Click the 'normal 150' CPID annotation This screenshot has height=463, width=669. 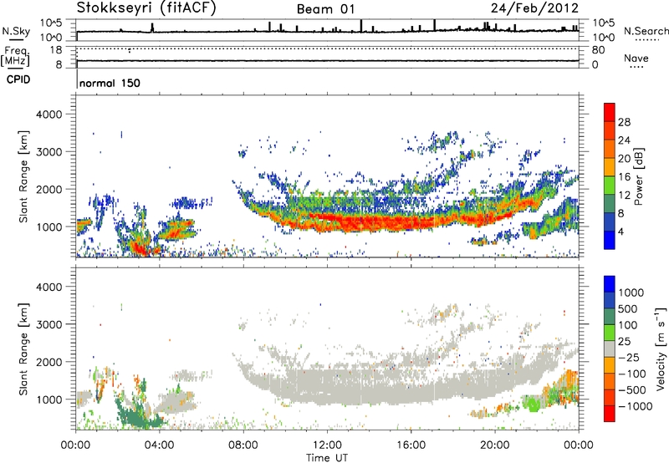(110, 83)
